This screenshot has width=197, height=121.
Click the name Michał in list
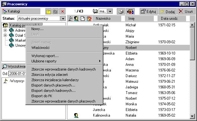coord(131,25)
